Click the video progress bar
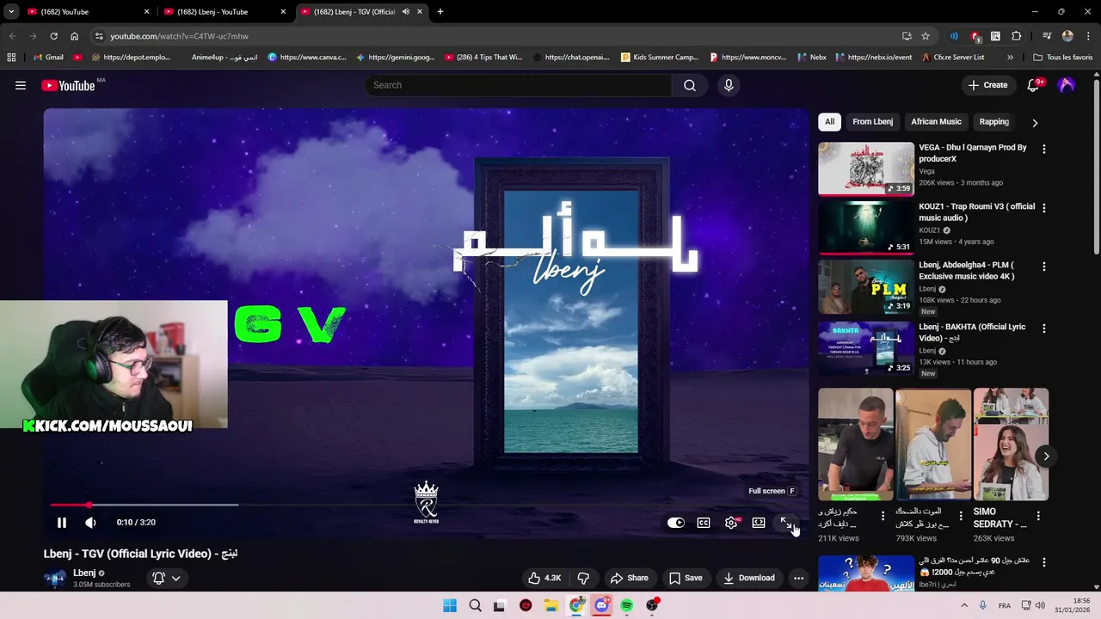This screenshot has width=1101, height=619. 426,505
